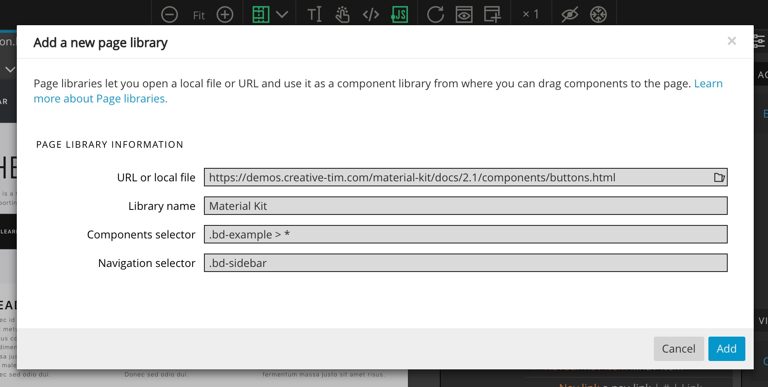Screen dimensions: 768x387
Task: Click the circular wheel icon in the toolbar
Action: [x=598, y=15]
